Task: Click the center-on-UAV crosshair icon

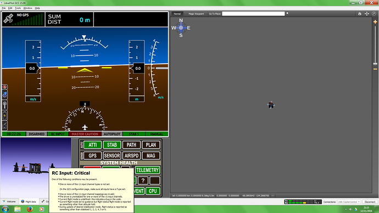Action: pos(367,14)
